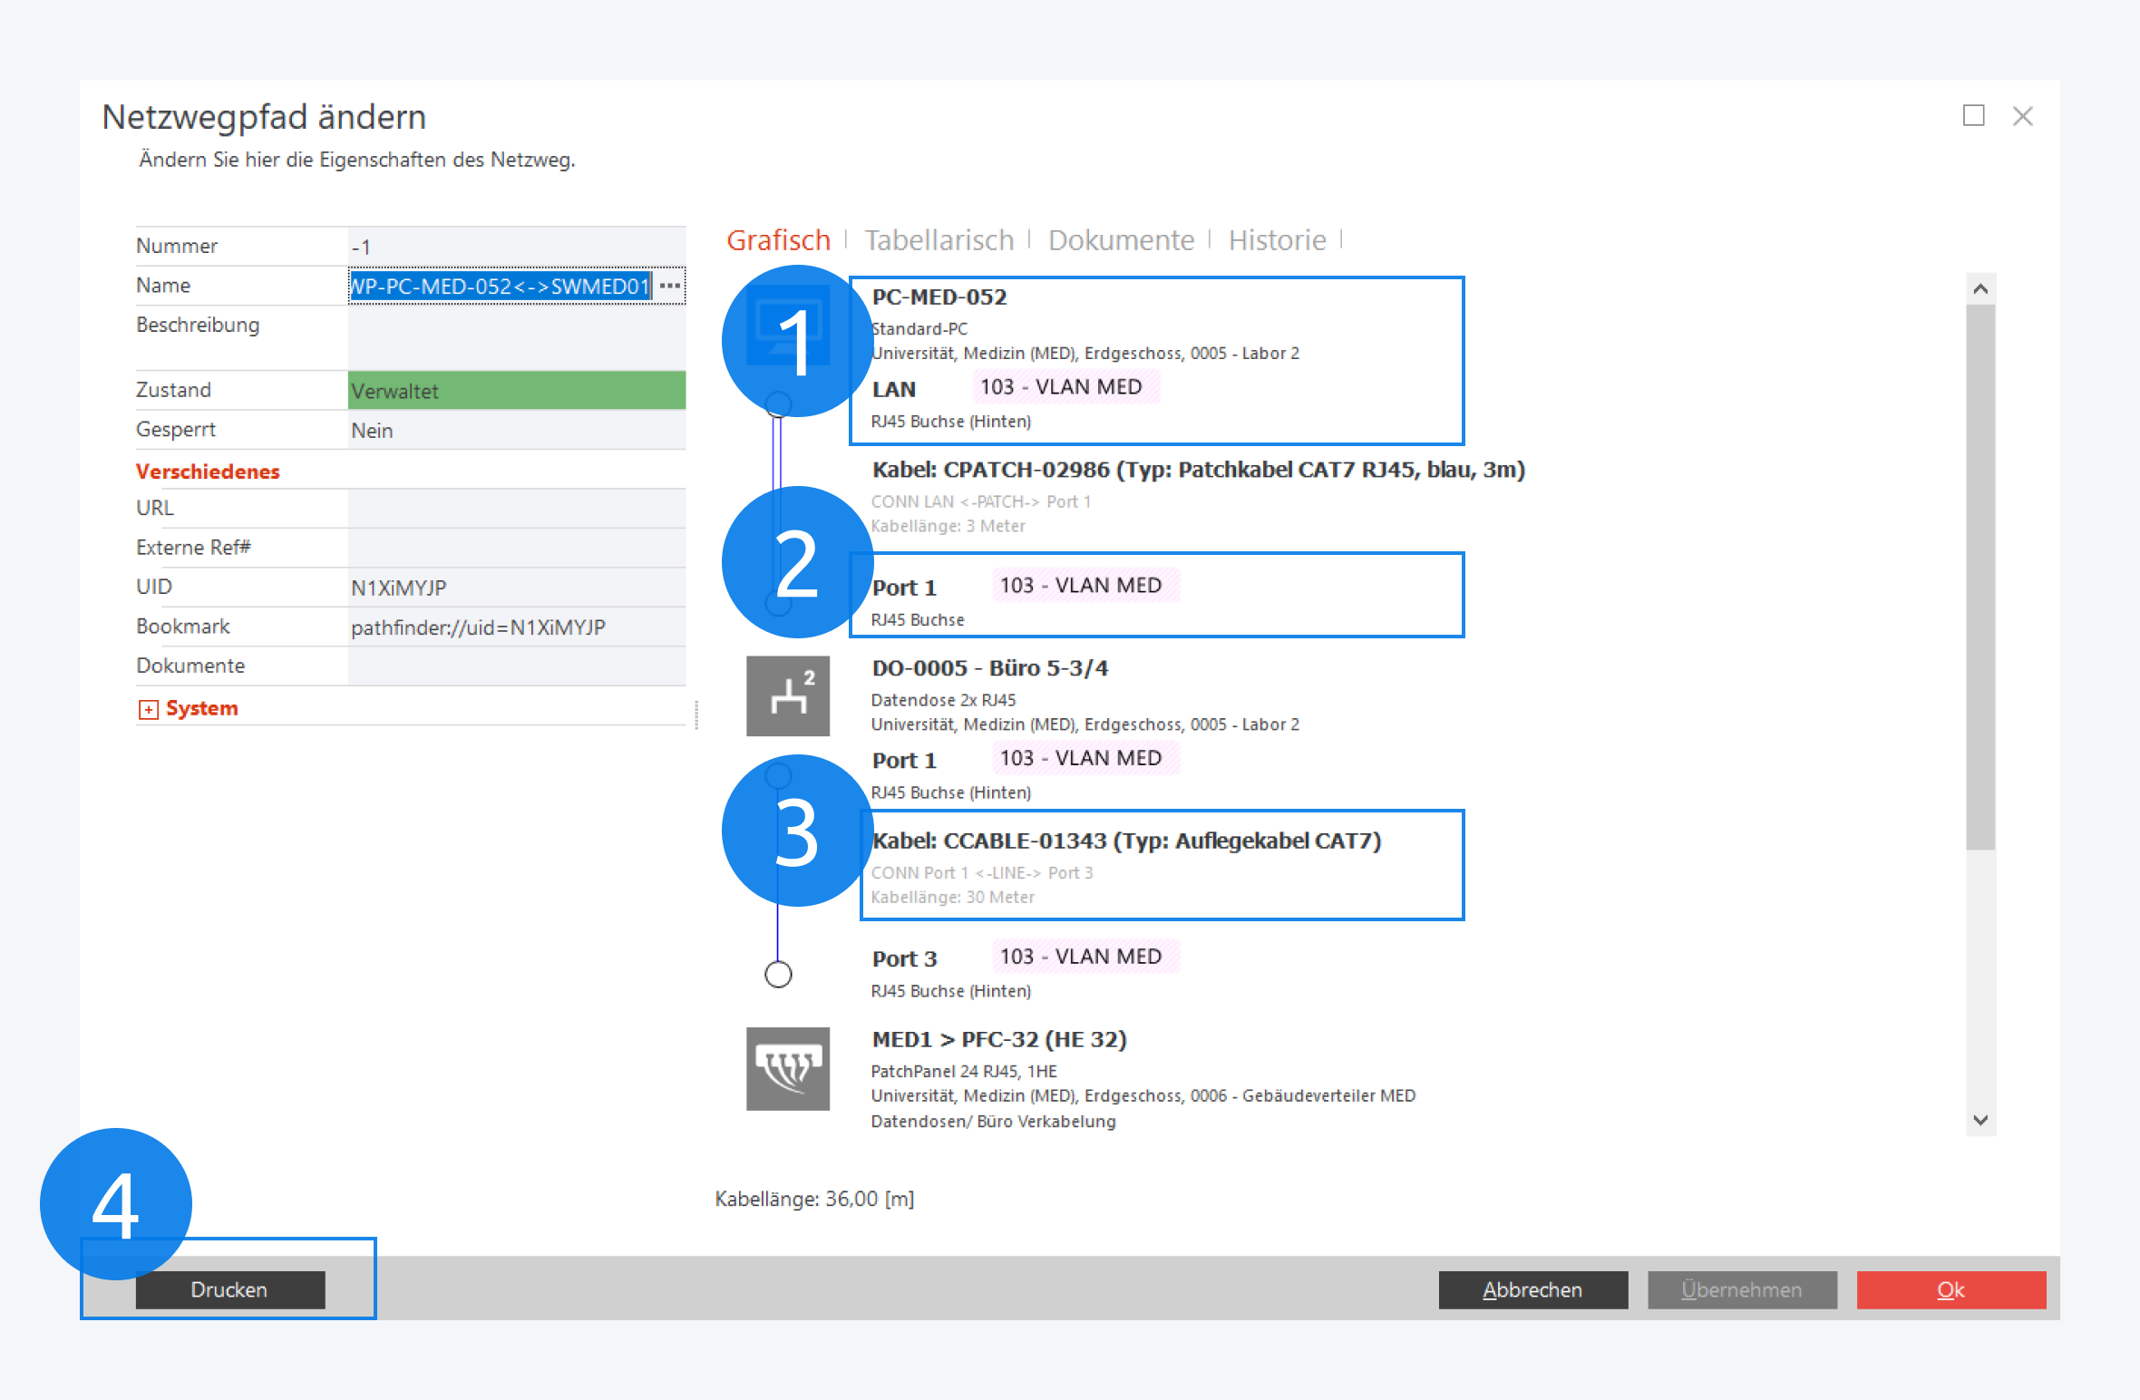Click the data outlet DO-0005 icon
This screenshot has height=1400, width=2140.
787,695
